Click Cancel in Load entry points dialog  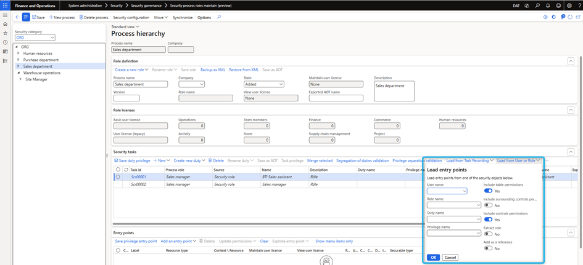tap(450, 258)
